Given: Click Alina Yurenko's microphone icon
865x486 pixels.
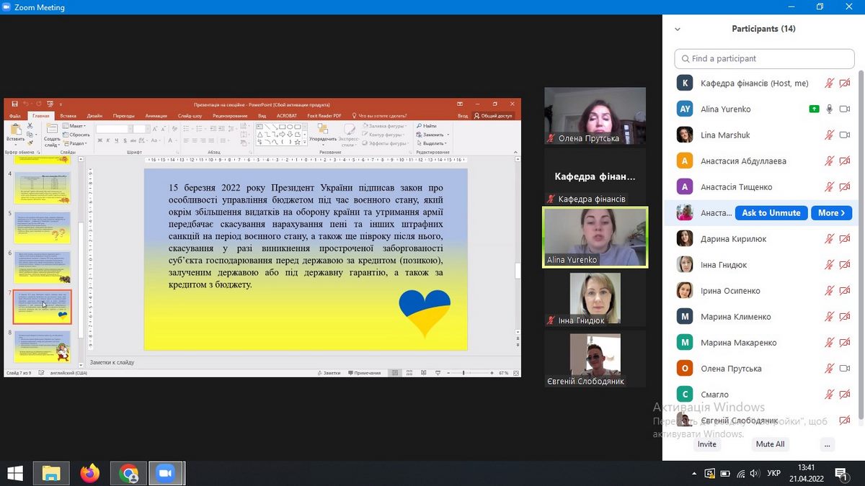Looking at the screenshot, I should pos(830,109).
